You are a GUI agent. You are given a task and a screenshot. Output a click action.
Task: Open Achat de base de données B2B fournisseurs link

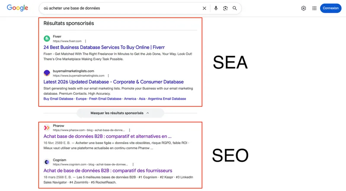(x=108, y=171)
